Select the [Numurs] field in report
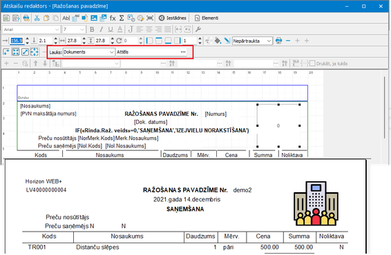The image size is (391, 255). tap(216, 114)
